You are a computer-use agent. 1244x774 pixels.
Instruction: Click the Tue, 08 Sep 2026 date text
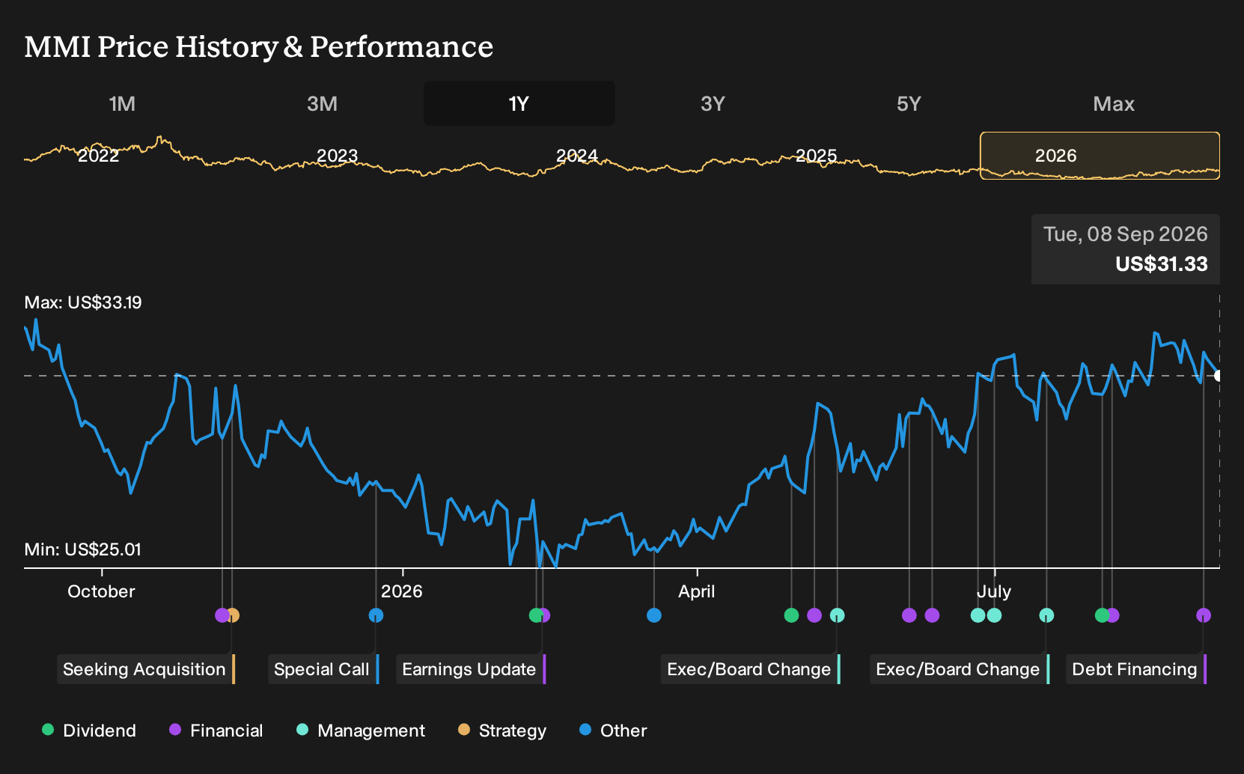point(1126,234)
